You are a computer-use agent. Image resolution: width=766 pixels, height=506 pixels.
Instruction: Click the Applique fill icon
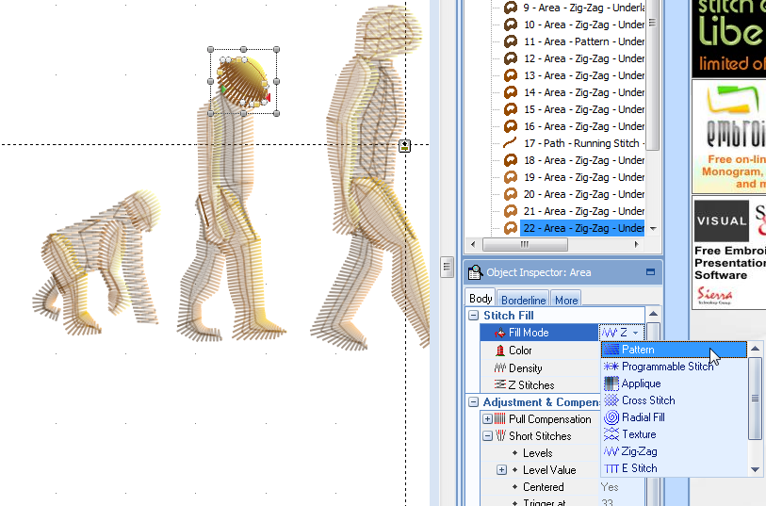tap(611, 384)
